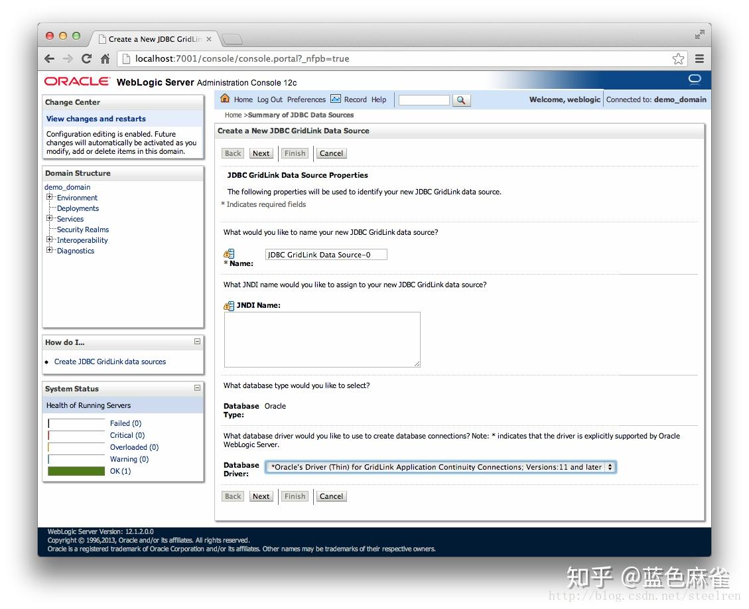The width and height of the screenshot is (749, 609).
Task: Click the info icon beside JNDI Name
Action: tap(228, 305)
